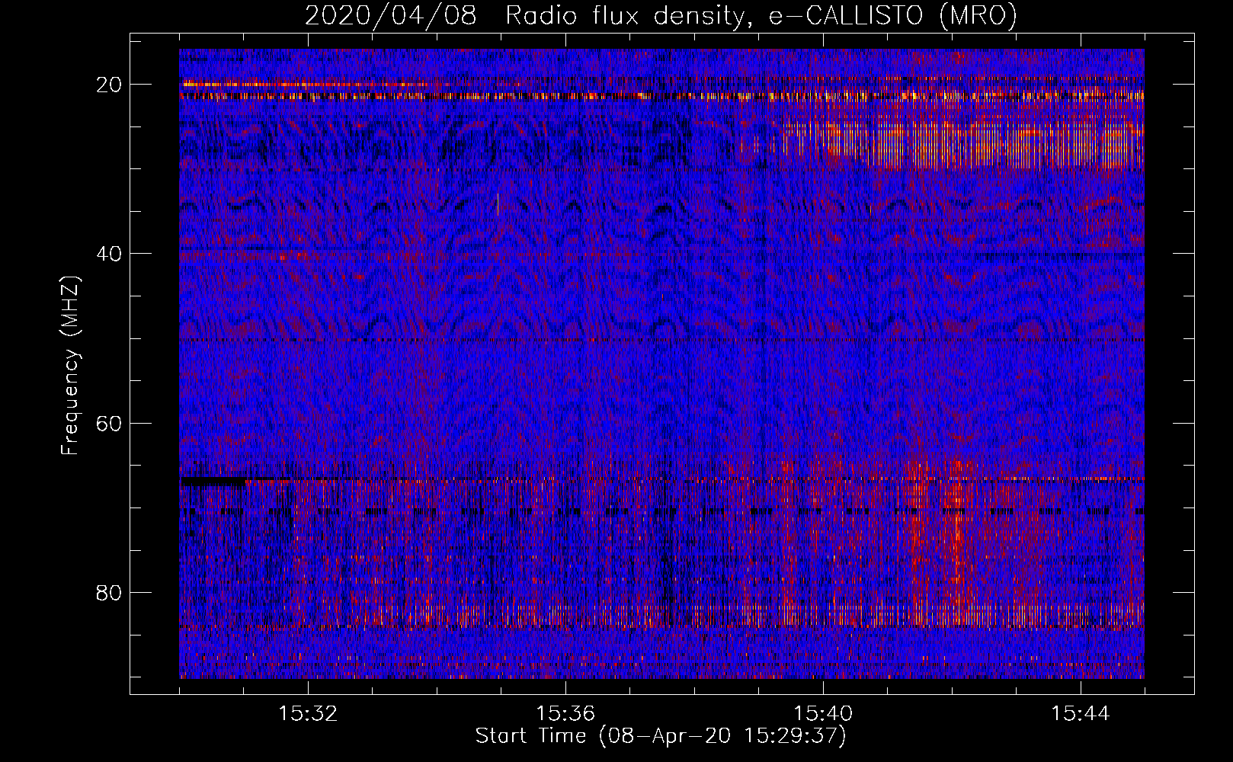Viewport: 1233px width, 762px height.
Task: Click the 15:40 time tick label
Action: [x=823, y=714]
